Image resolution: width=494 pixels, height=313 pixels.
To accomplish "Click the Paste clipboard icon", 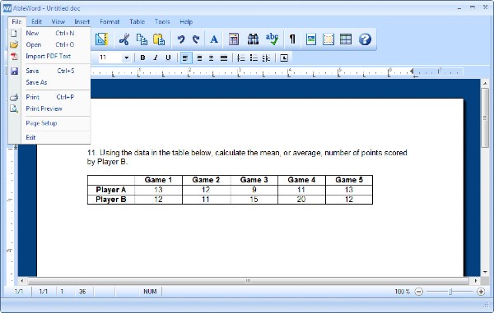I will [x=159, y=39].
